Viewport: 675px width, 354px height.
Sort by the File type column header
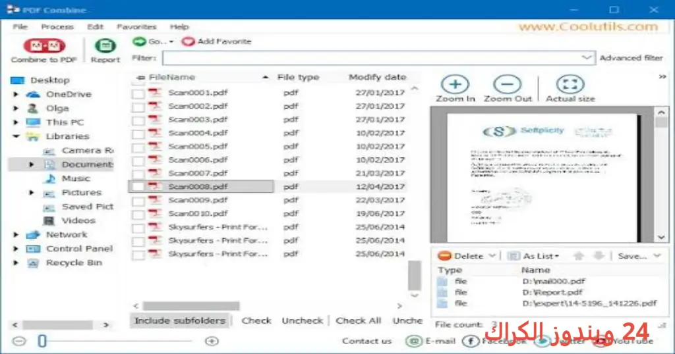299,78
